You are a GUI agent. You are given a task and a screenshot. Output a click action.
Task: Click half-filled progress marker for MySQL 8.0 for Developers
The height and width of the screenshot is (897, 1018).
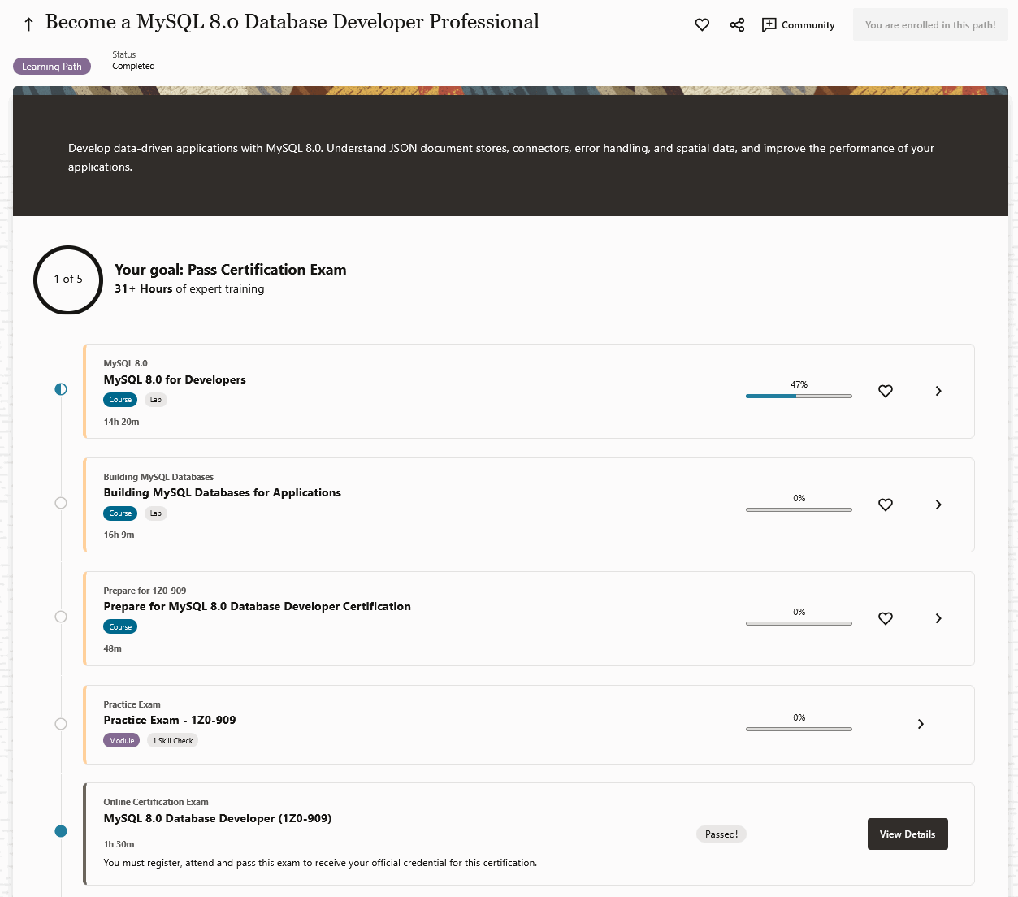[x=61, y=389]
